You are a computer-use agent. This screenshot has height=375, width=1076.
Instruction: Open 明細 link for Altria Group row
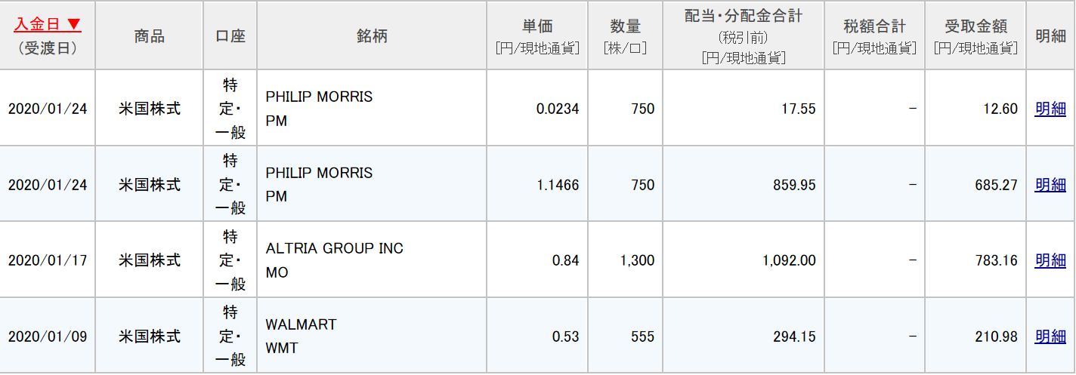tap(1050, 260)
